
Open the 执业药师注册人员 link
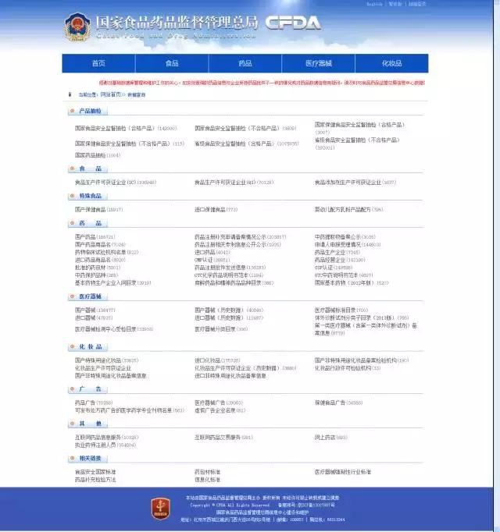coord(105,445)
